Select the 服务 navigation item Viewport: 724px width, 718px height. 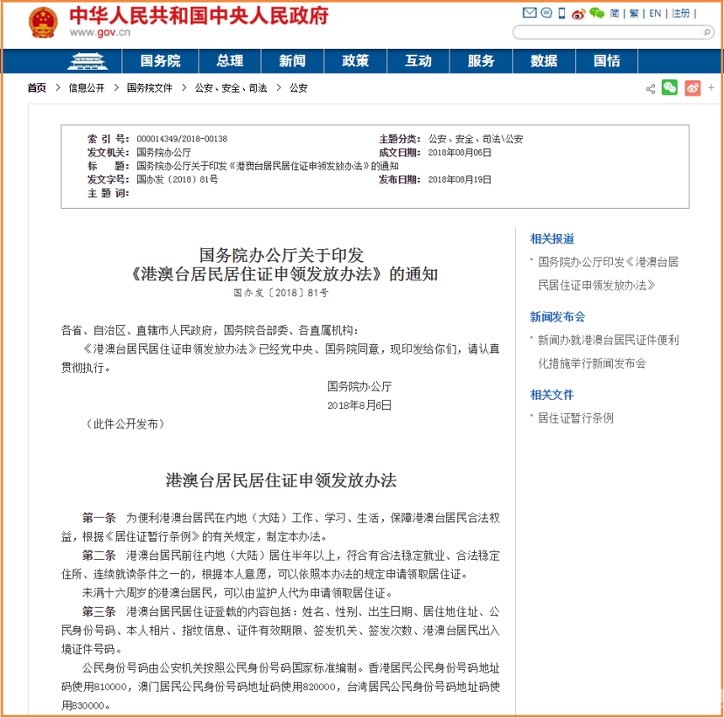[481, 61]
